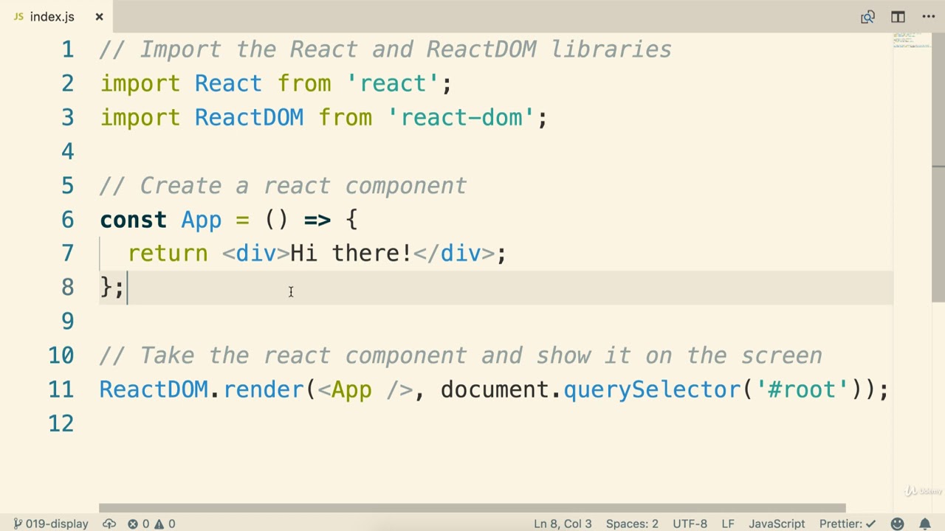945x531 pixels.
Task: Click line number 12 in gutter
Action: coord(61,423)
